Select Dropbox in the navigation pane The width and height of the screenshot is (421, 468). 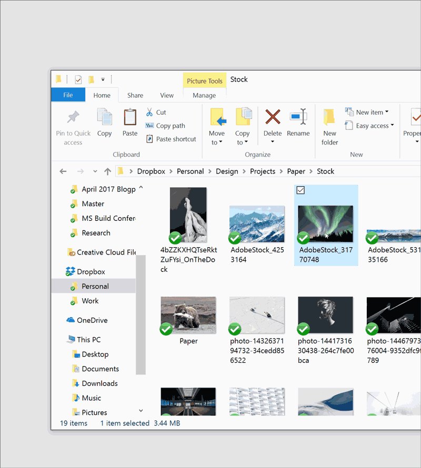point(85,272)
